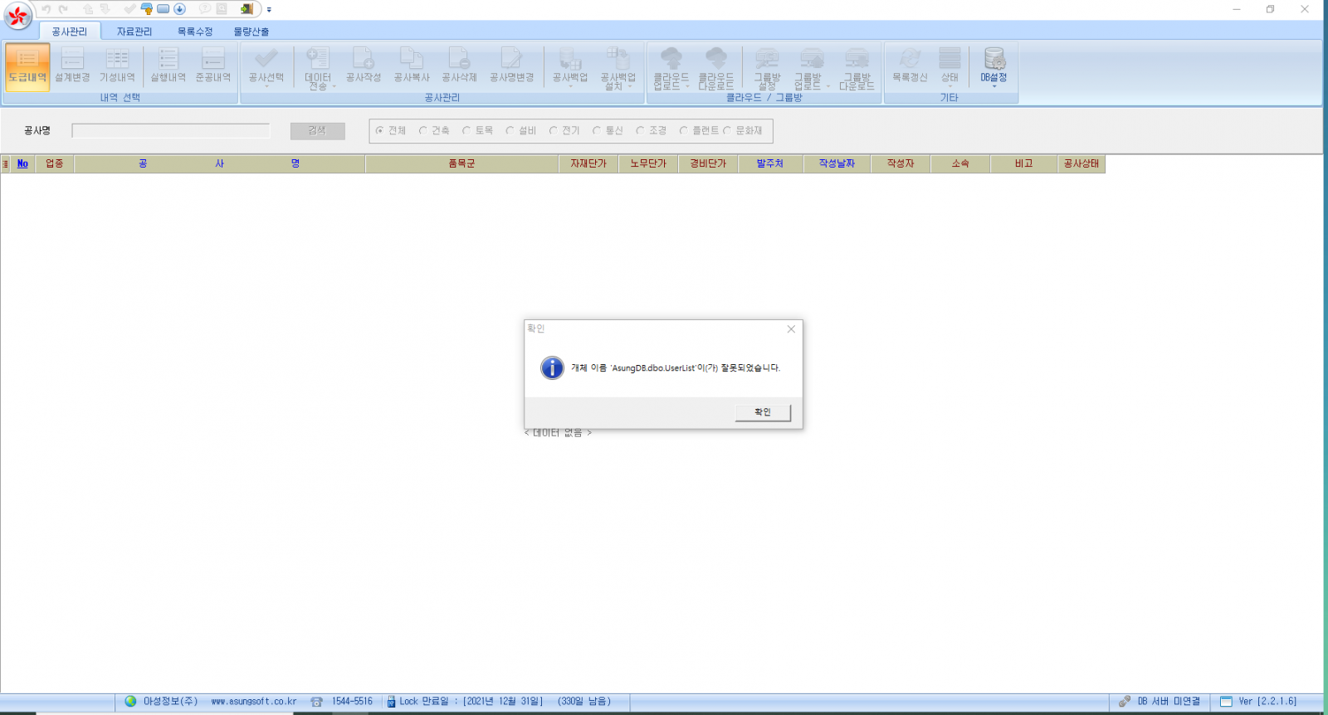The height and width of the screenshot is (715, 1328).
Task: Switch to the 자료관리 tab
Action: tap(134, 32)
